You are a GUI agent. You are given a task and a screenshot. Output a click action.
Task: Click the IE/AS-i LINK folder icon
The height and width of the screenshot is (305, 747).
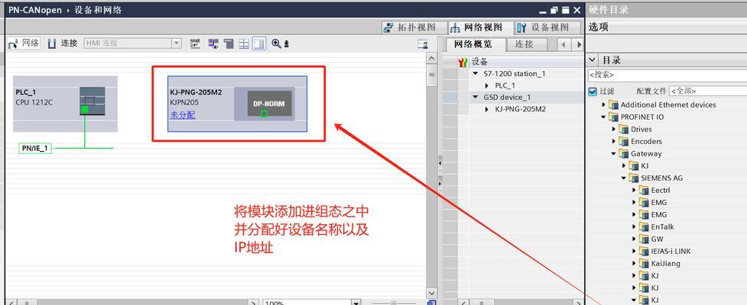[x=644, y=252]
